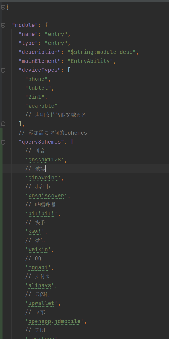Image resolution: width=169 pixels, height=339 pixels.
Task: Click the 哔哩哔哩 comment line
Action: 40,205
